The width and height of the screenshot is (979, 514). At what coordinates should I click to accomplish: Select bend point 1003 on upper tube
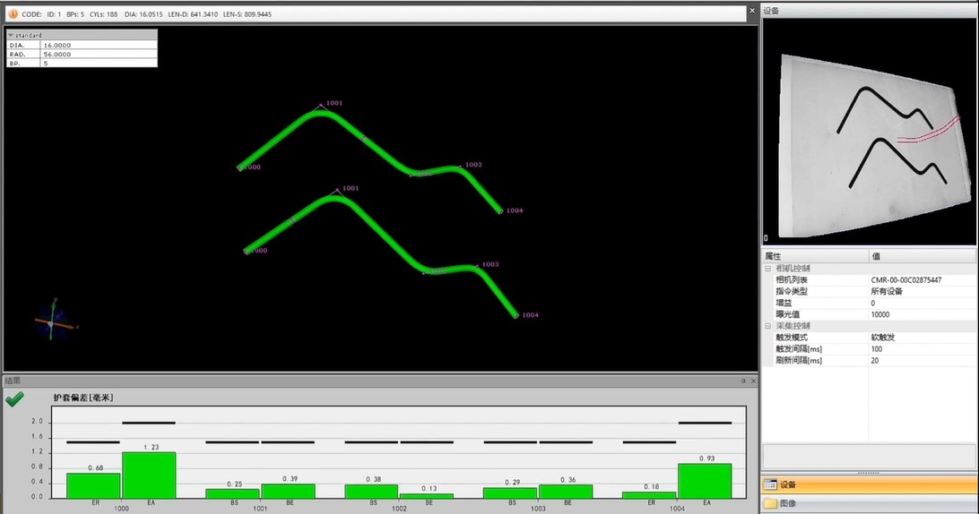point(459,167)
